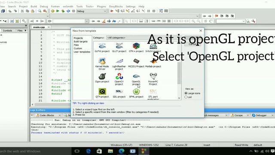Screen dimensions: 275x155
Task: Open File Explorer from the taskbar
Action: (110, 151)
